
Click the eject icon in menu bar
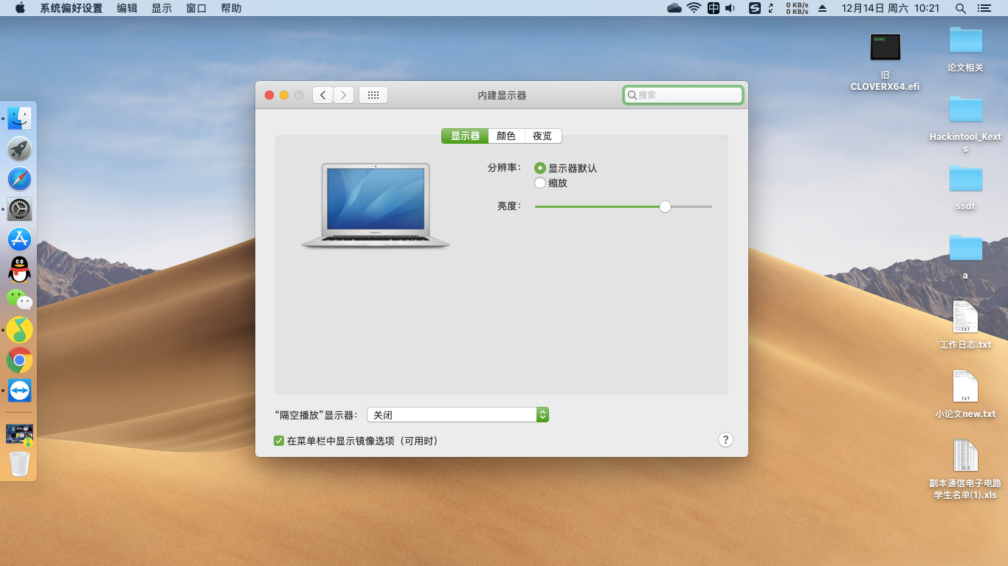pyautogui.click(x=823, y=8)
